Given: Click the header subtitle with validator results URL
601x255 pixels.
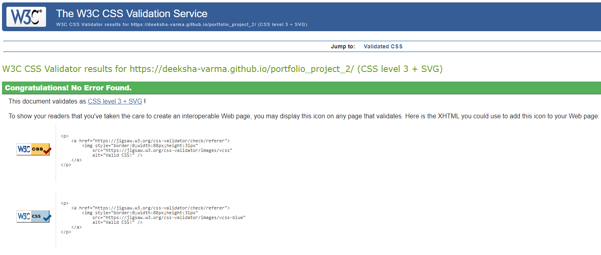Looking at the screenshot, I should tap(181, 24).
